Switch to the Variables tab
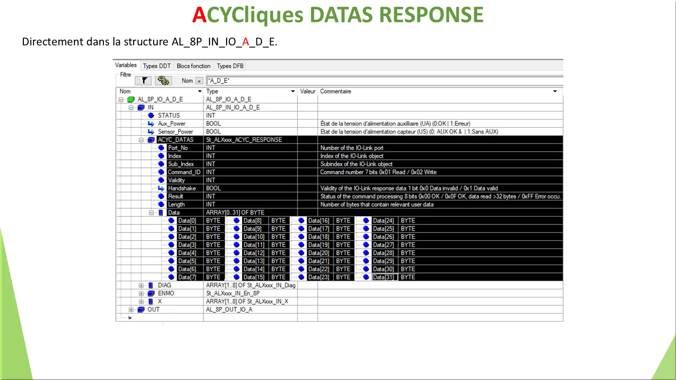Viewport: 676px width, 380px height. (x=126, y=65)
